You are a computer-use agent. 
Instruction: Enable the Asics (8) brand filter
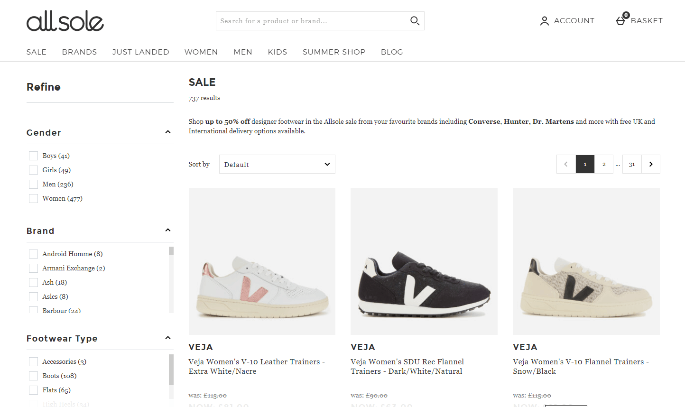33,296
